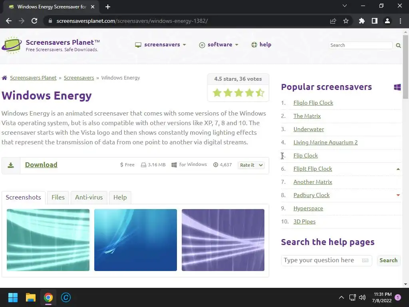The height and width of the screenshot is (307, 409).
Task: Switch to the Files tab
Action: point(58,197)
